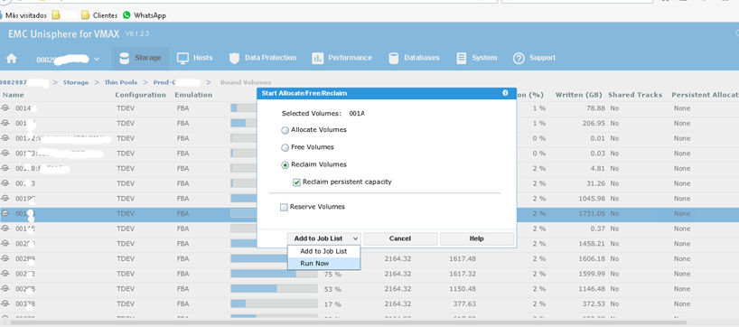
Task: Open the Hosts menu label
Action: (202, 58)
